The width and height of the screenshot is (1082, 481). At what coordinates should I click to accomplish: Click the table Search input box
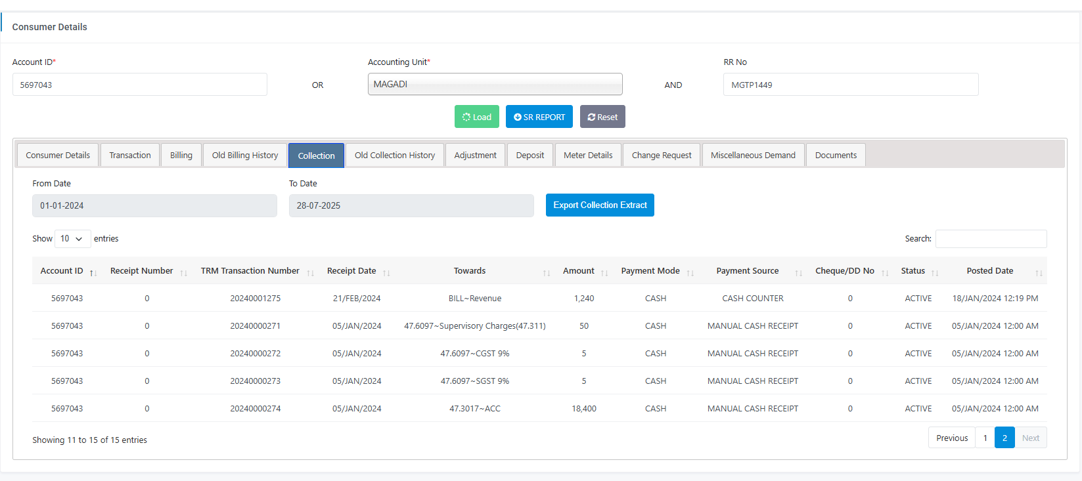pos(991,239)
